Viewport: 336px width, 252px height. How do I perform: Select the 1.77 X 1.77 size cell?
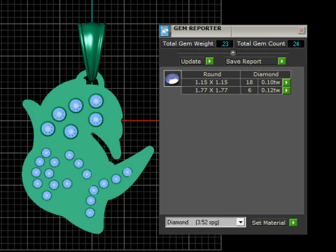[211, 90]
